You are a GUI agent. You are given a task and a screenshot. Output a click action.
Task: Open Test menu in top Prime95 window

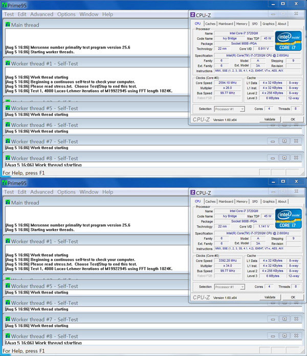tap(9, 14)
